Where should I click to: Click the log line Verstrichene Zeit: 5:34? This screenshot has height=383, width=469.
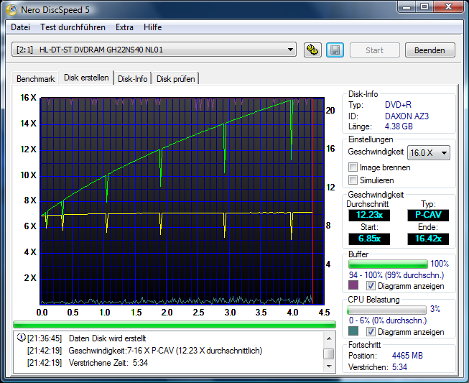108,363
